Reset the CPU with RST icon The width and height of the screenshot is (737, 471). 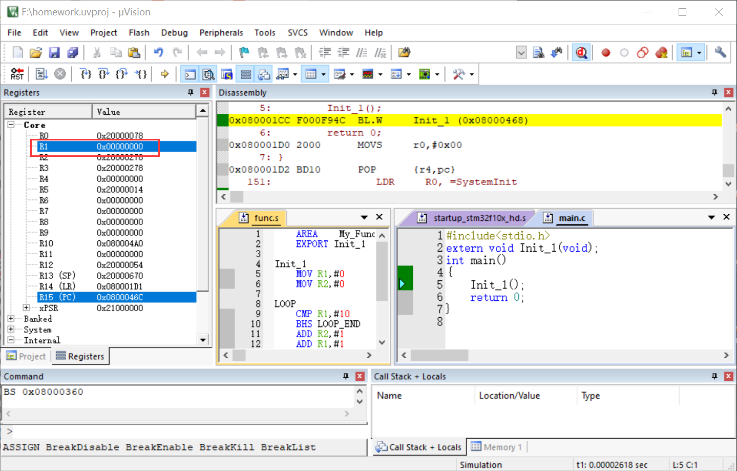[x=17, y=74]
